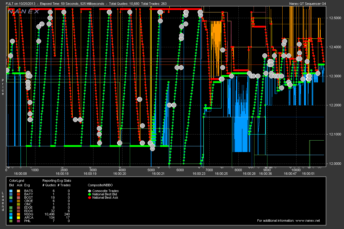344x229 pixels.
Task: Select the PHIL bid color swatch
Action: click(x=11, y=221)
